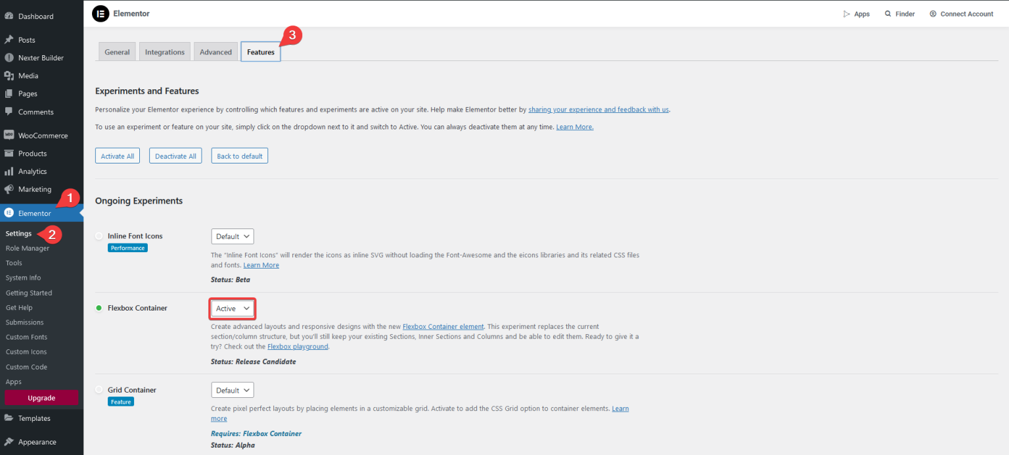
Task: Open the Elementor logo icon in the top bar
Action: point(100,13)
